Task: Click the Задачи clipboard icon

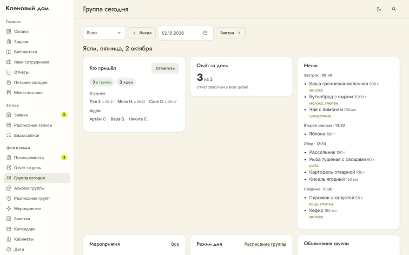Action: [x=9, y=42]
